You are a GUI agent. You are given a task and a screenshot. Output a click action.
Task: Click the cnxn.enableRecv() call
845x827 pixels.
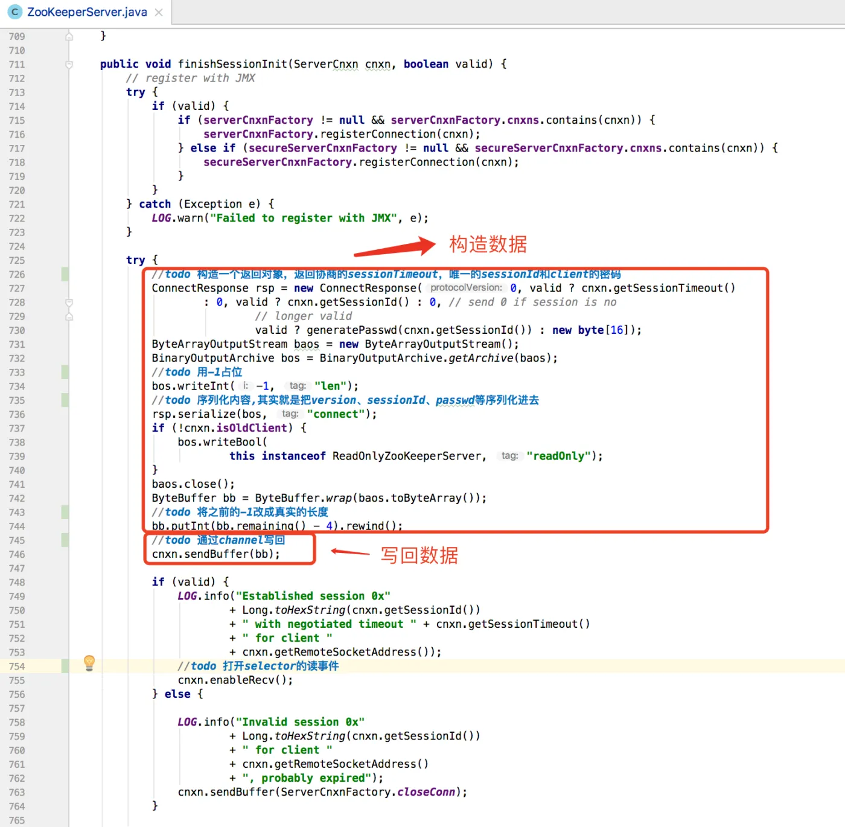pyautogui.click(x=235, y=680)
